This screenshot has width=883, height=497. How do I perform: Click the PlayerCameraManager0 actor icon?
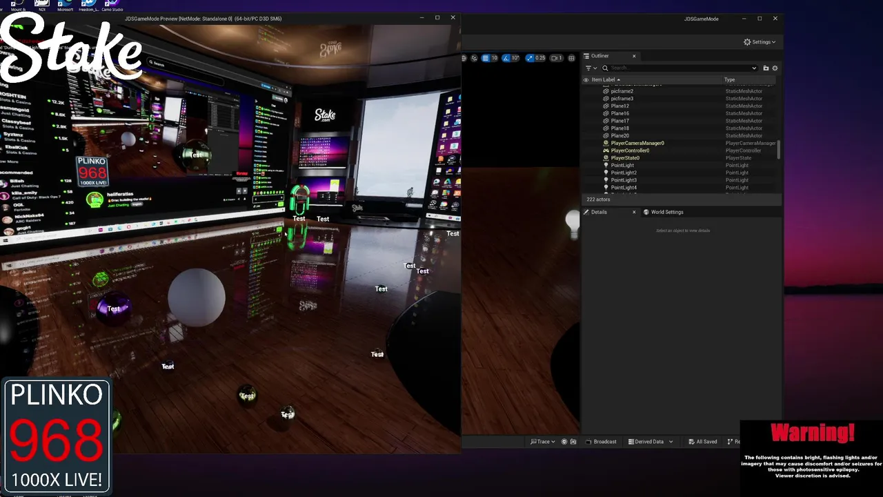pyautogui.click(x=606, y=143)
